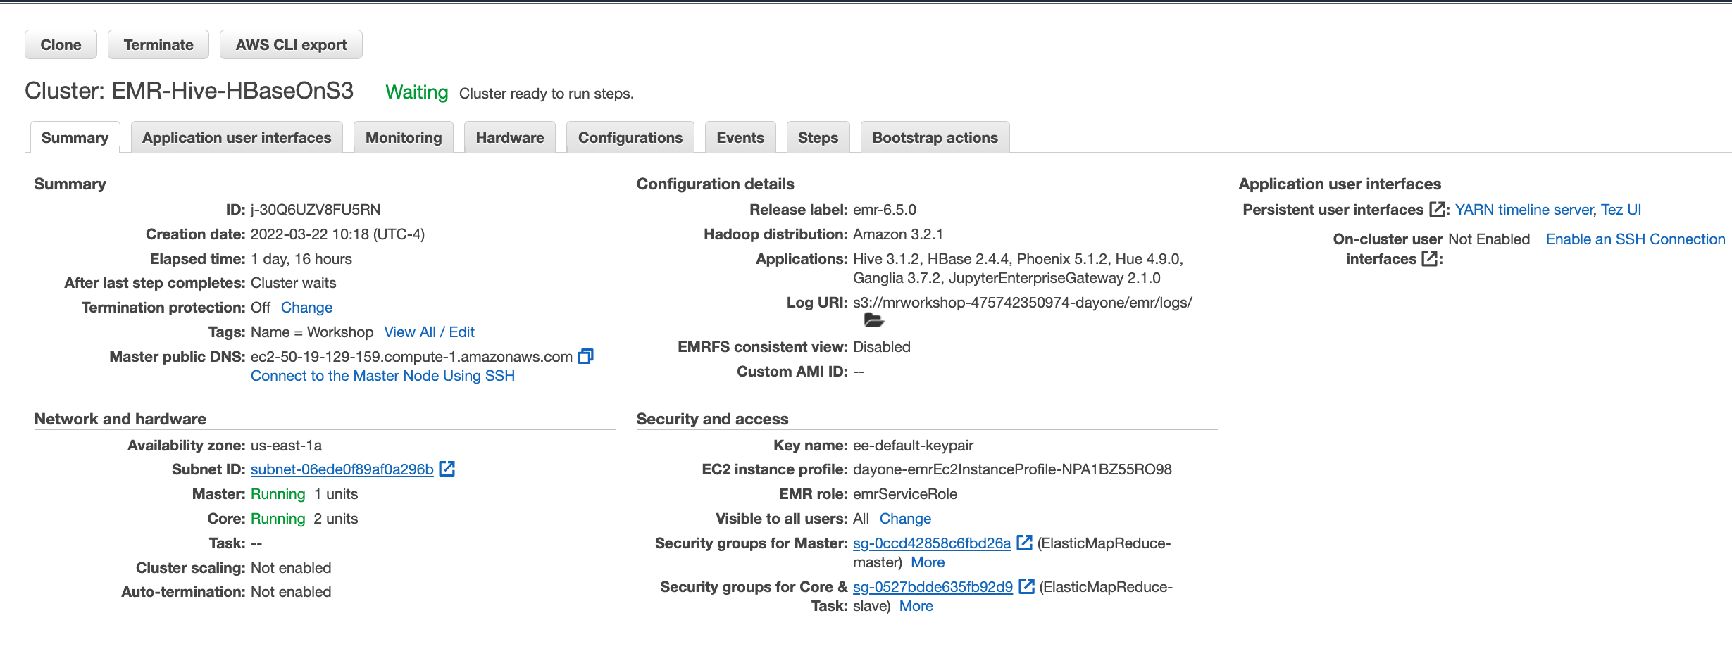Click the AWS CLI export button
The width and height of the screenshot is (1732, 656).
(x=291, y=44)
